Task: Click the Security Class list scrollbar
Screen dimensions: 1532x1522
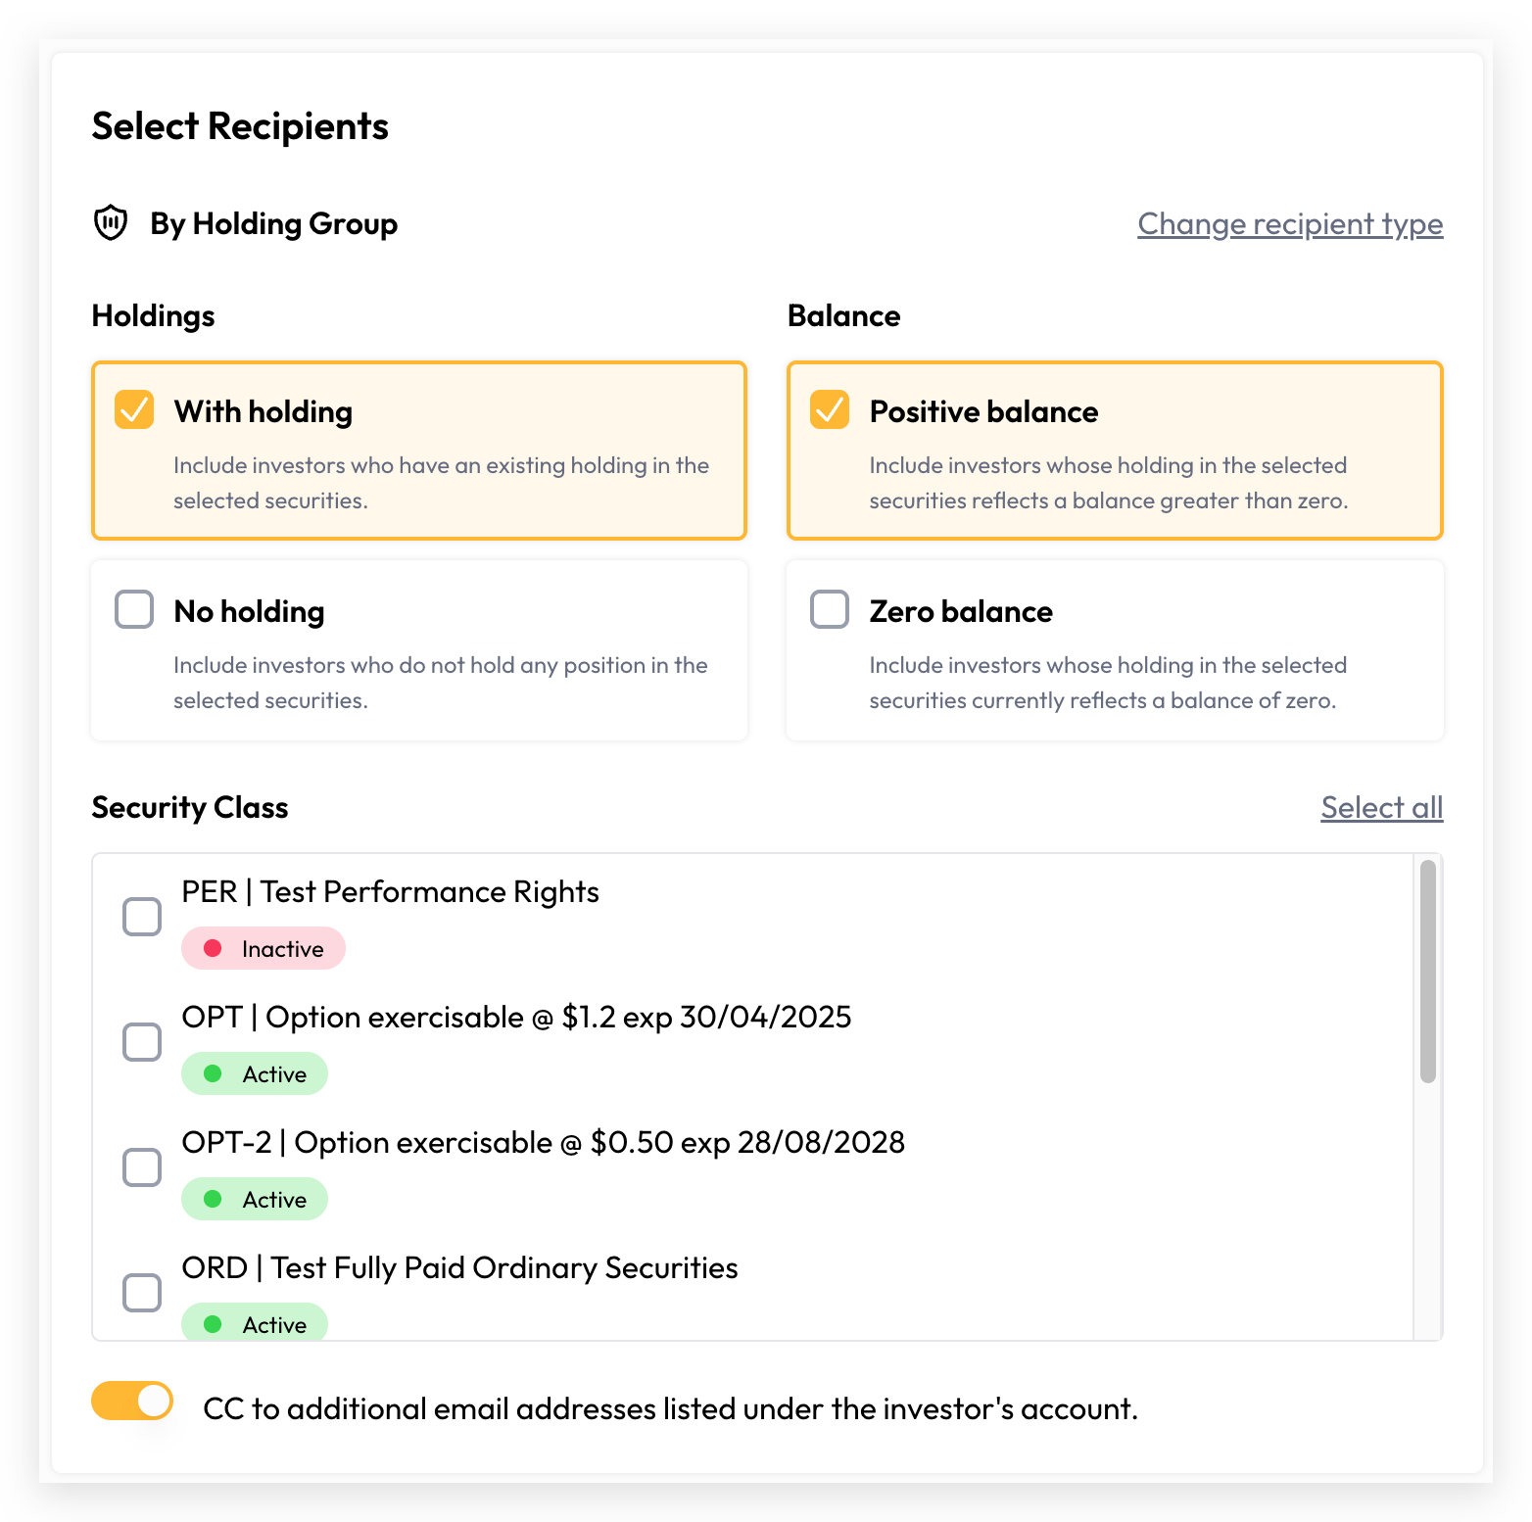Action: (x=1428, y=972)
